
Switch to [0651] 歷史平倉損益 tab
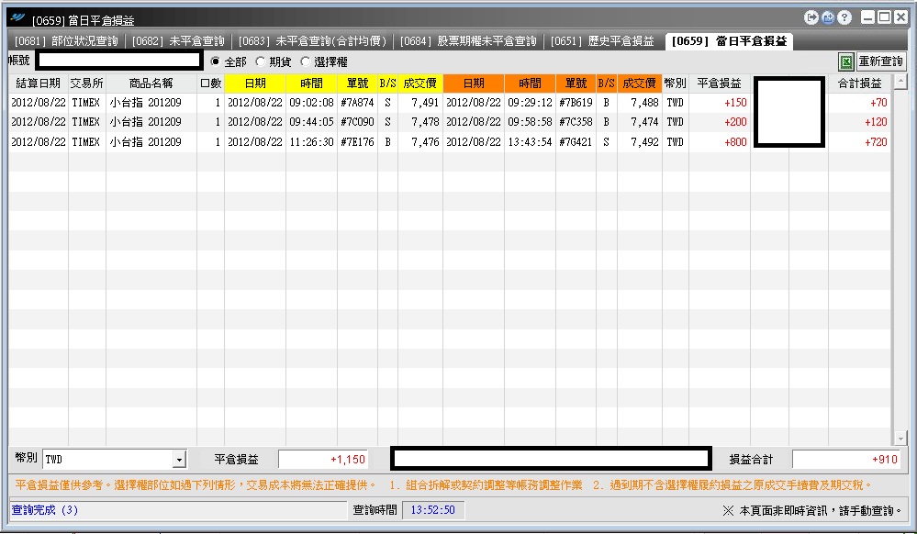point(602,41)
